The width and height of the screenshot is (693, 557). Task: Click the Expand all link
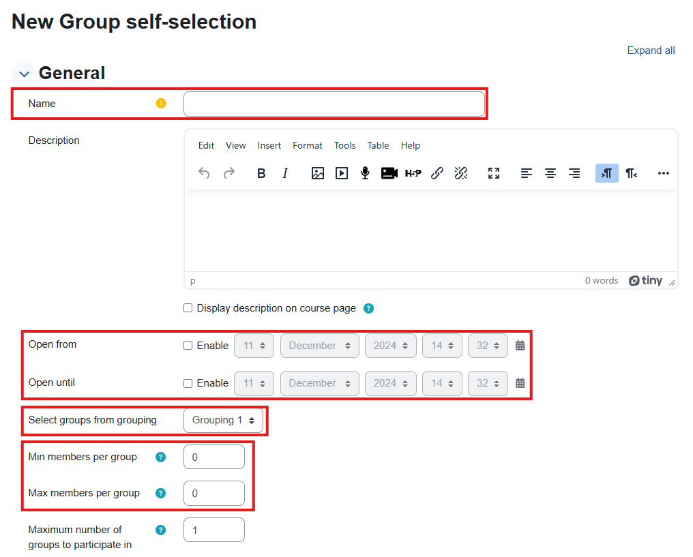(x=650, y=50)
